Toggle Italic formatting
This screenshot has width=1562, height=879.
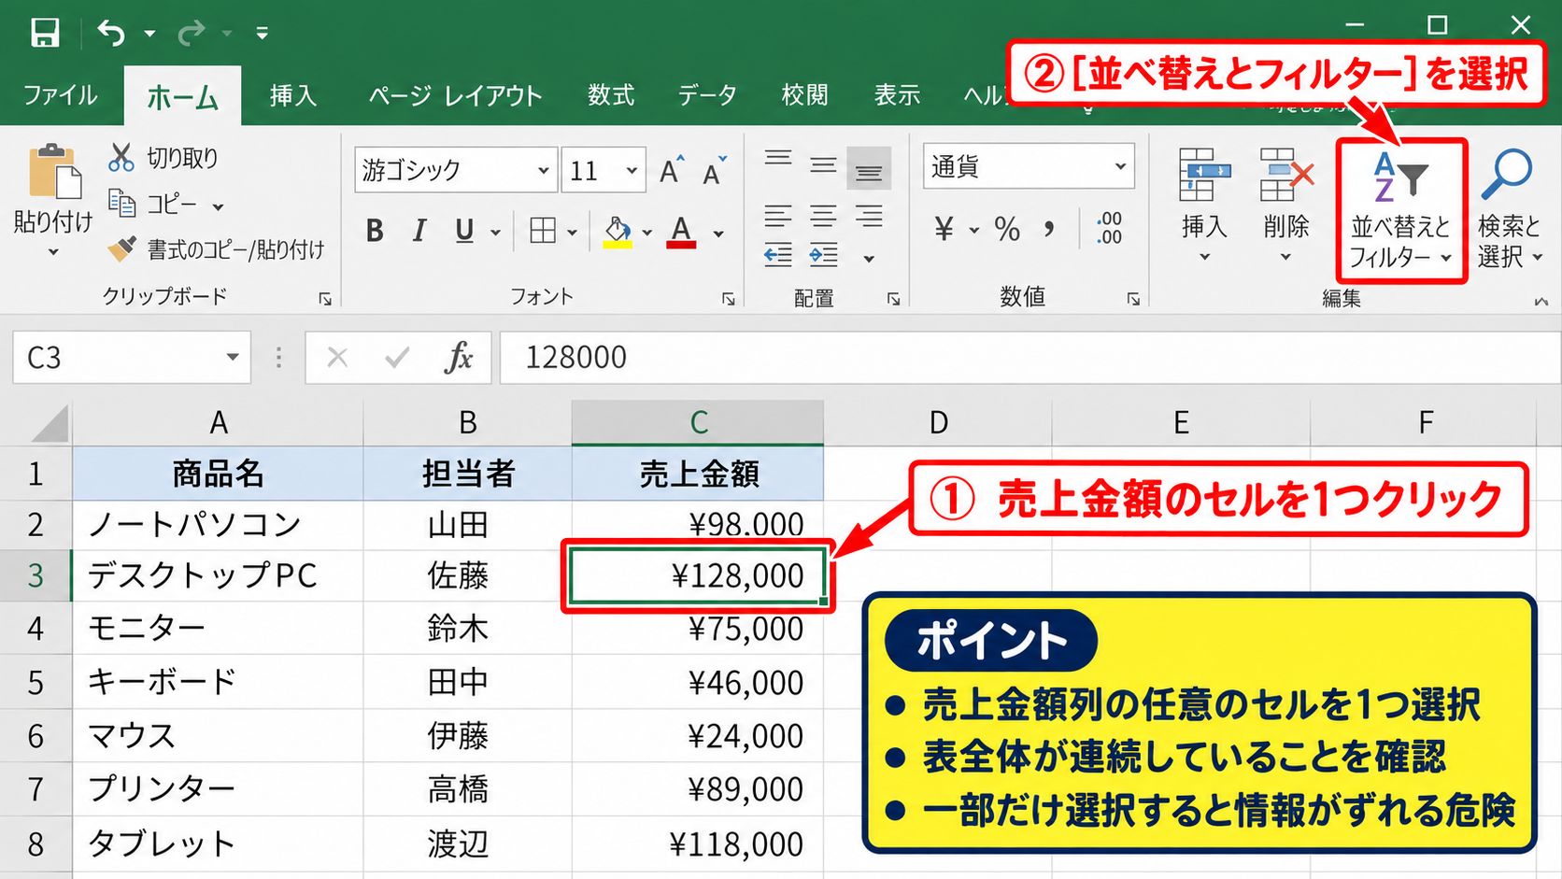point(419,231)
